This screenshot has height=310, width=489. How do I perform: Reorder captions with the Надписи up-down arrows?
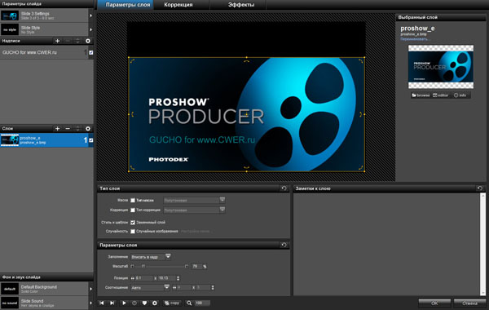coord(77,41)
